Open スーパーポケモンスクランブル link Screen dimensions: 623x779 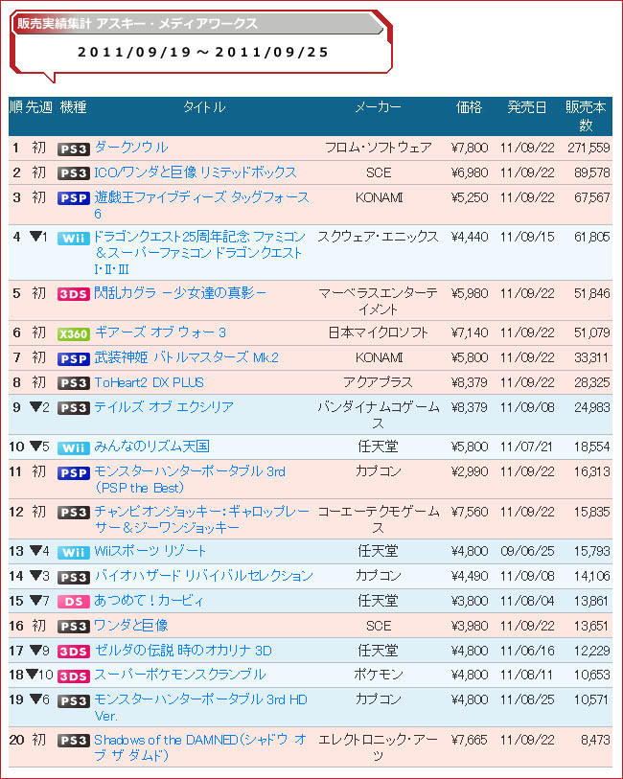pyautogui.click(x=180, y=675)
